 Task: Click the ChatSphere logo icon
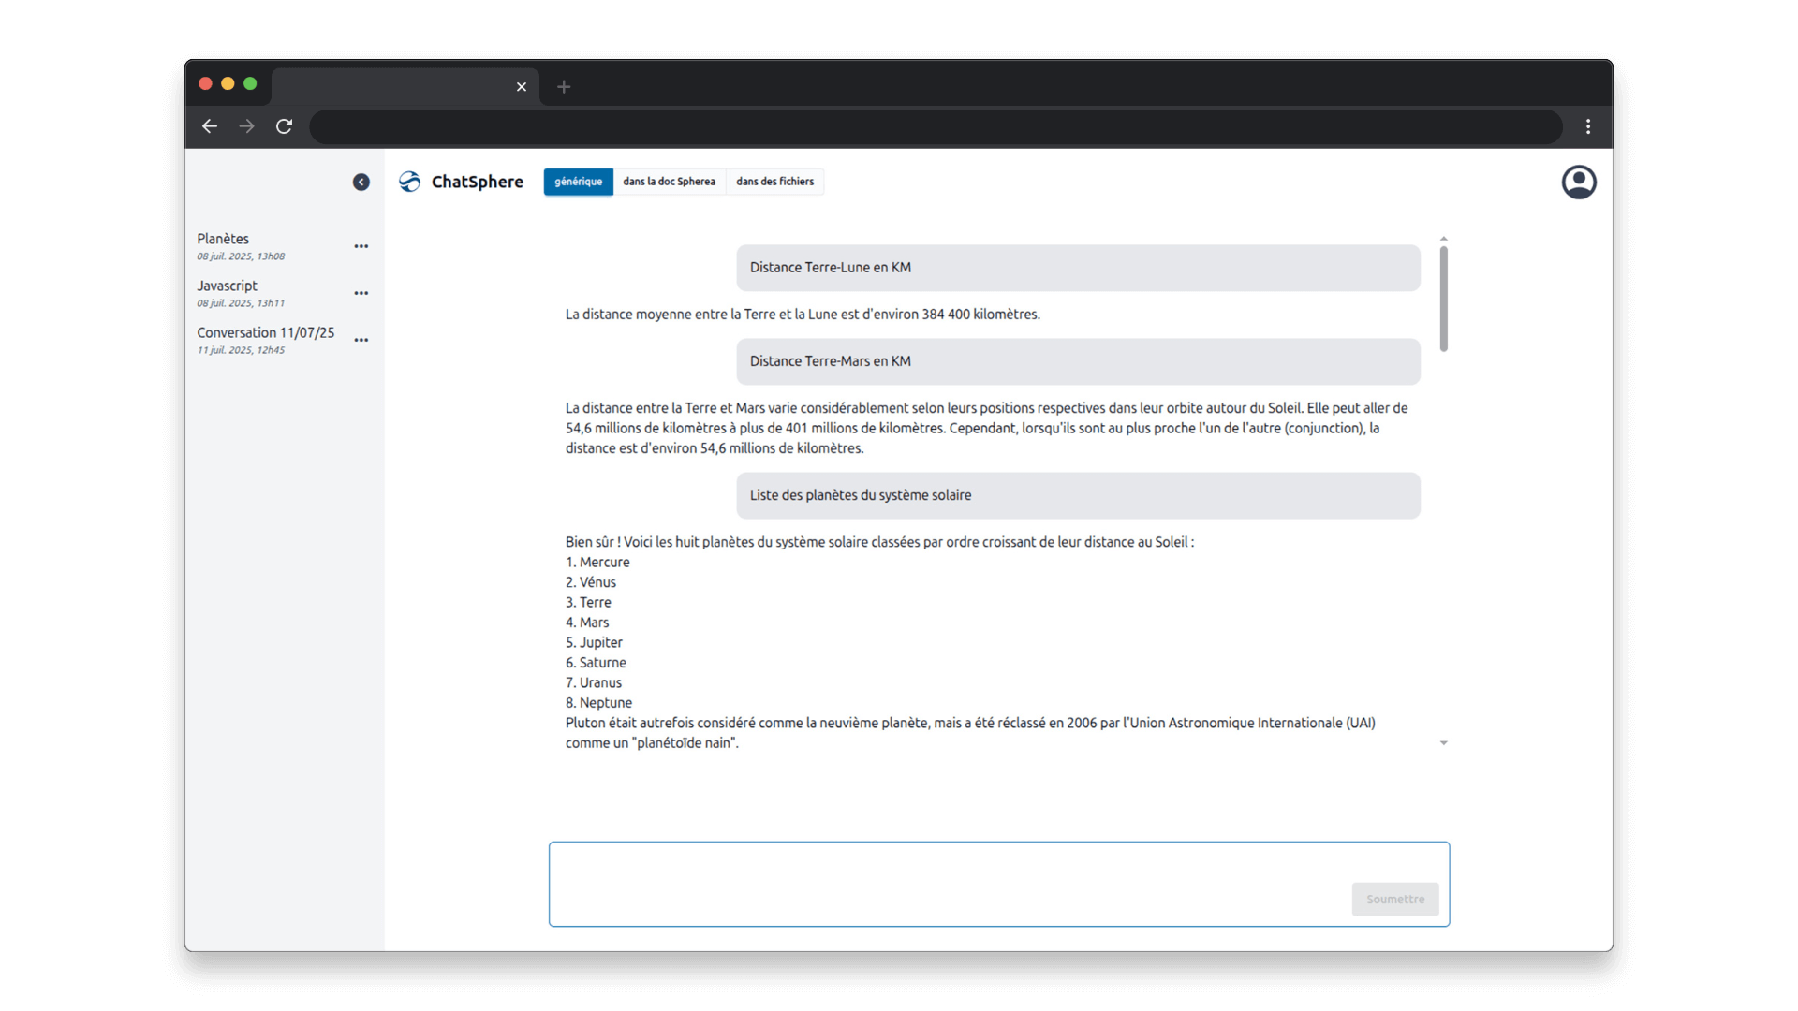[409, 182]
